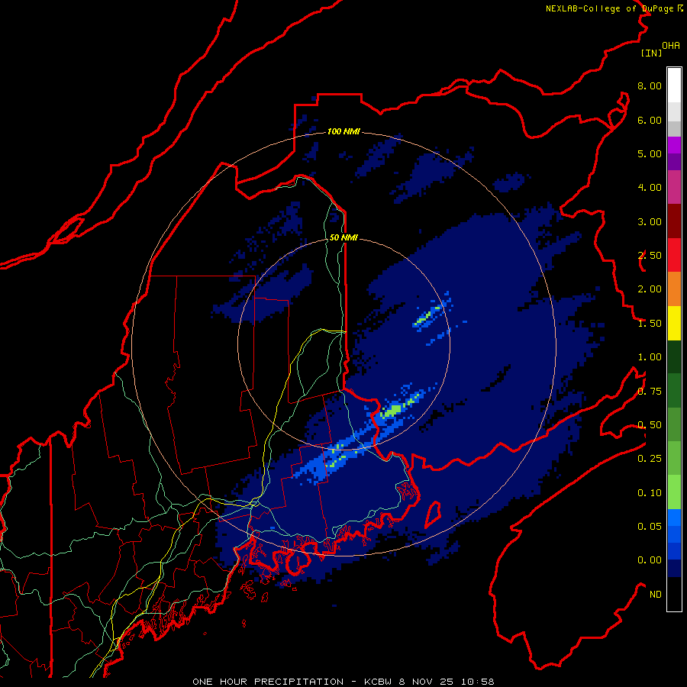Screen dimensions: 687x687
Task: Click the 2.00 legend value
Action: (x=650, y=289)
